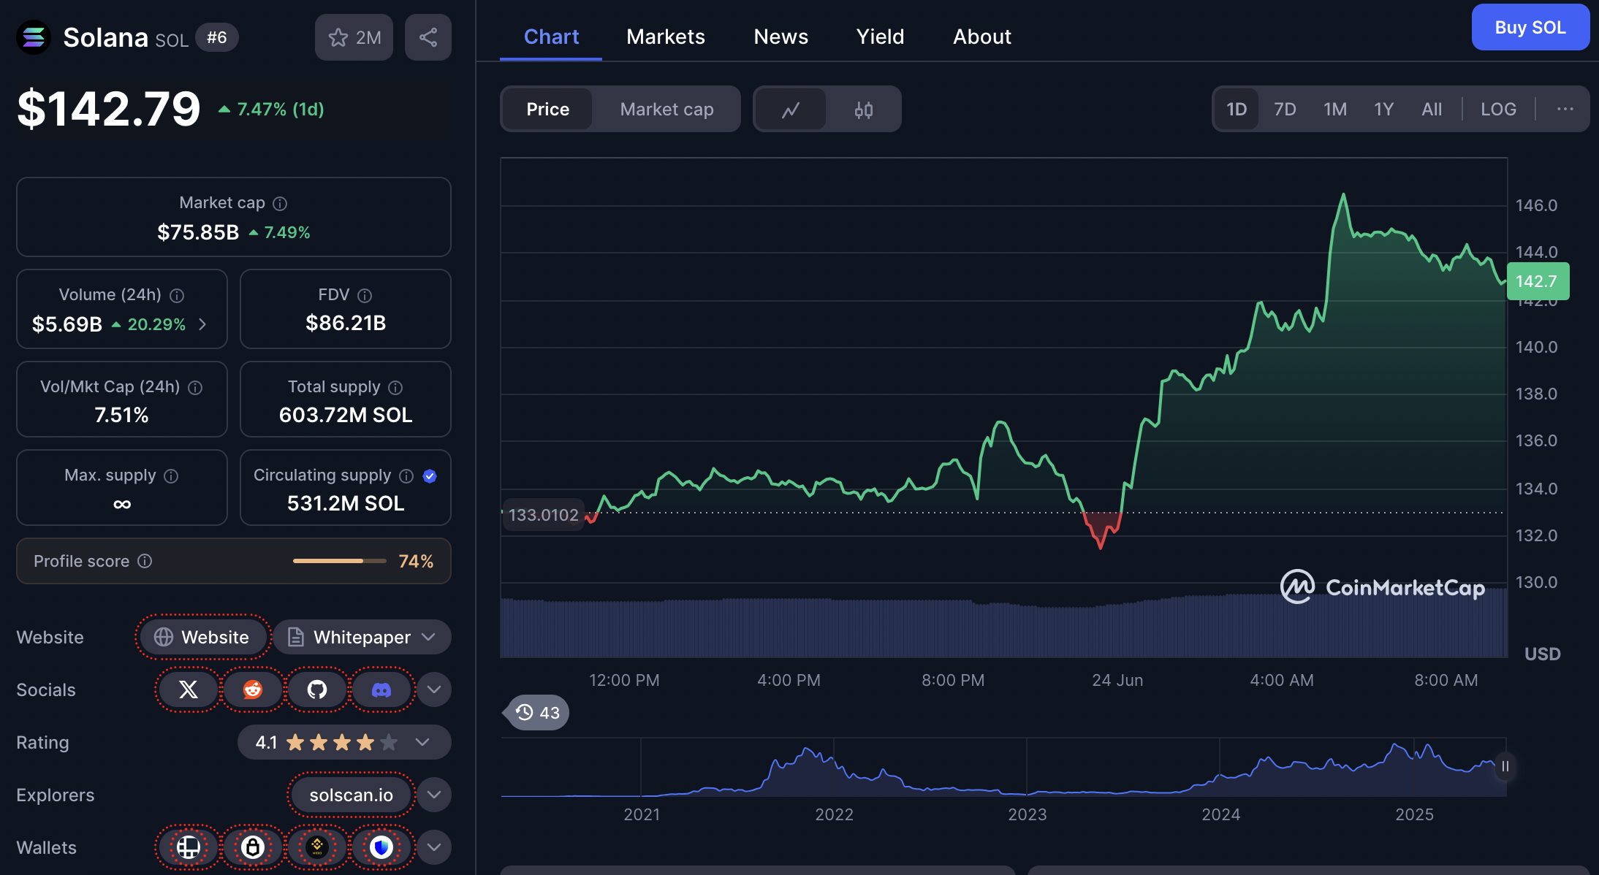This screenshot has width=1599, height=875.
Task: Open Solana's GitHub link
Action: 317,689
